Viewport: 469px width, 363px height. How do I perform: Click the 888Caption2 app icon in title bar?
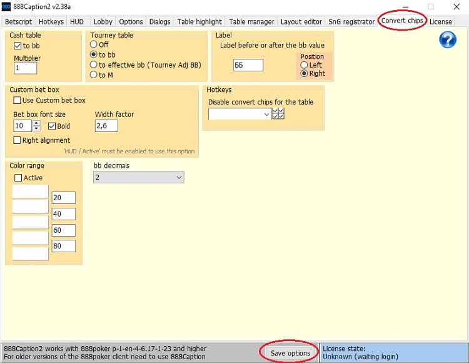pos(6,6)
